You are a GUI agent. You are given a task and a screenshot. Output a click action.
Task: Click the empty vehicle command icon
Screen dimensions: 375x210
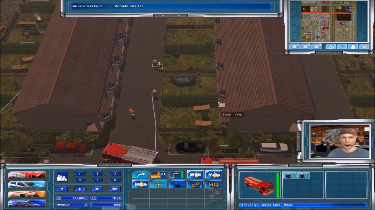tap(158, 175)
